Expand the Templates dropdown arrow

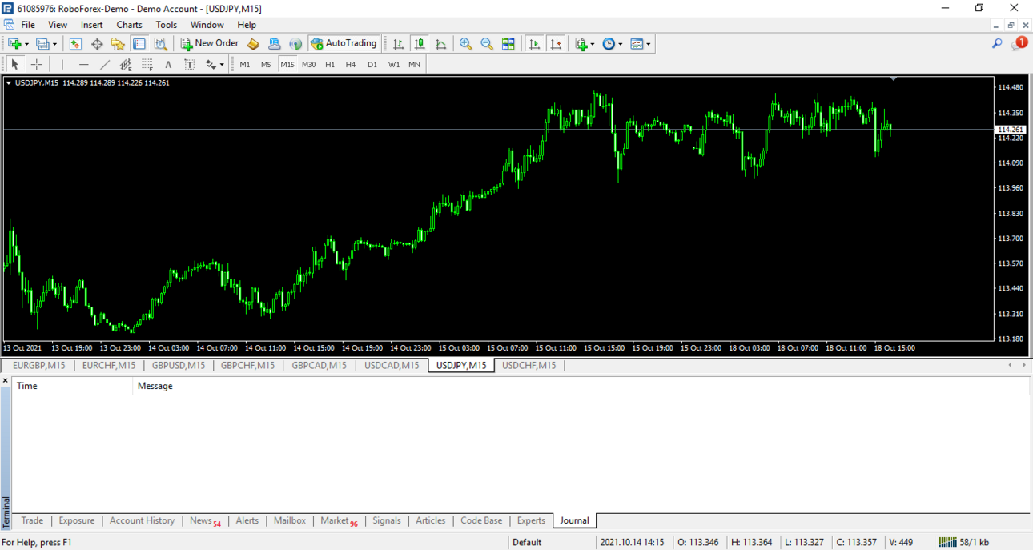tap(649, 44)
